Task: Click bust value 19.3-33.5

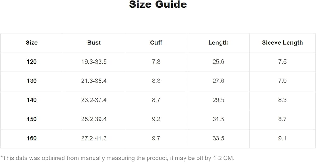Action: (x=94, y=62)
